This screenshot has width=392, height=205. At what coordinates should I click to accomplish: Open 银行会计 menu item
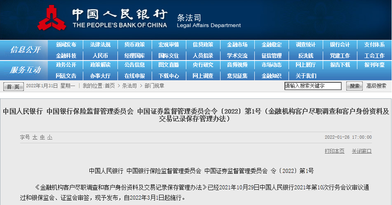[340, 45]
